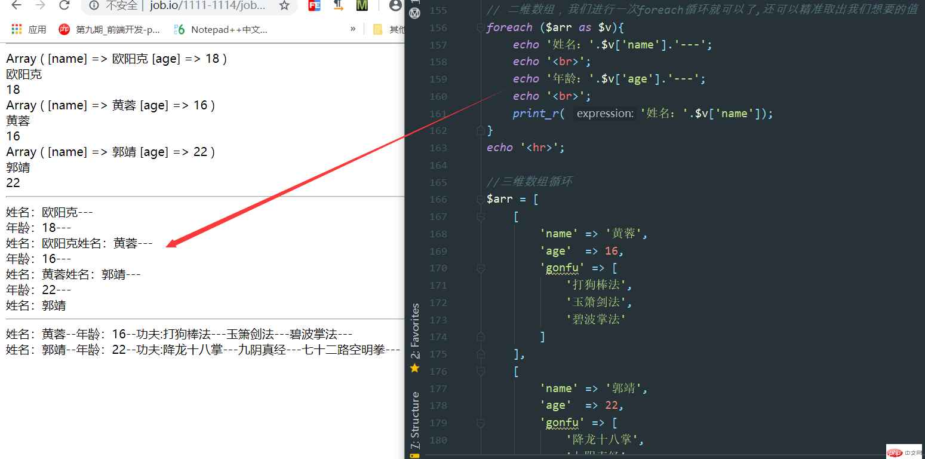
Task: Open the red FE browser extension
Action: tap(314, 6)
